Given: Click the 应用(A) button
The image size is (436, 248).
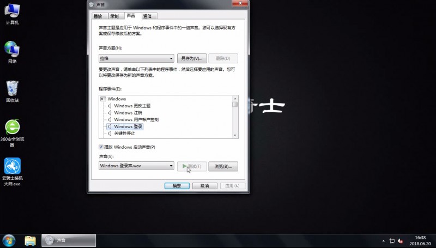Looking at the screenshot, I should (233, 186).
